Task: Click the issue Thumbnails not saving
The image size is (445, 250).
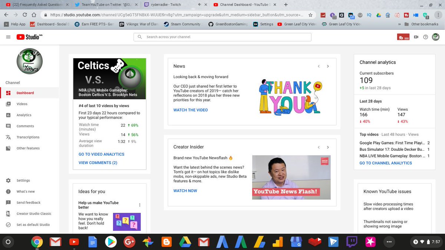Action: coord(385,224)
